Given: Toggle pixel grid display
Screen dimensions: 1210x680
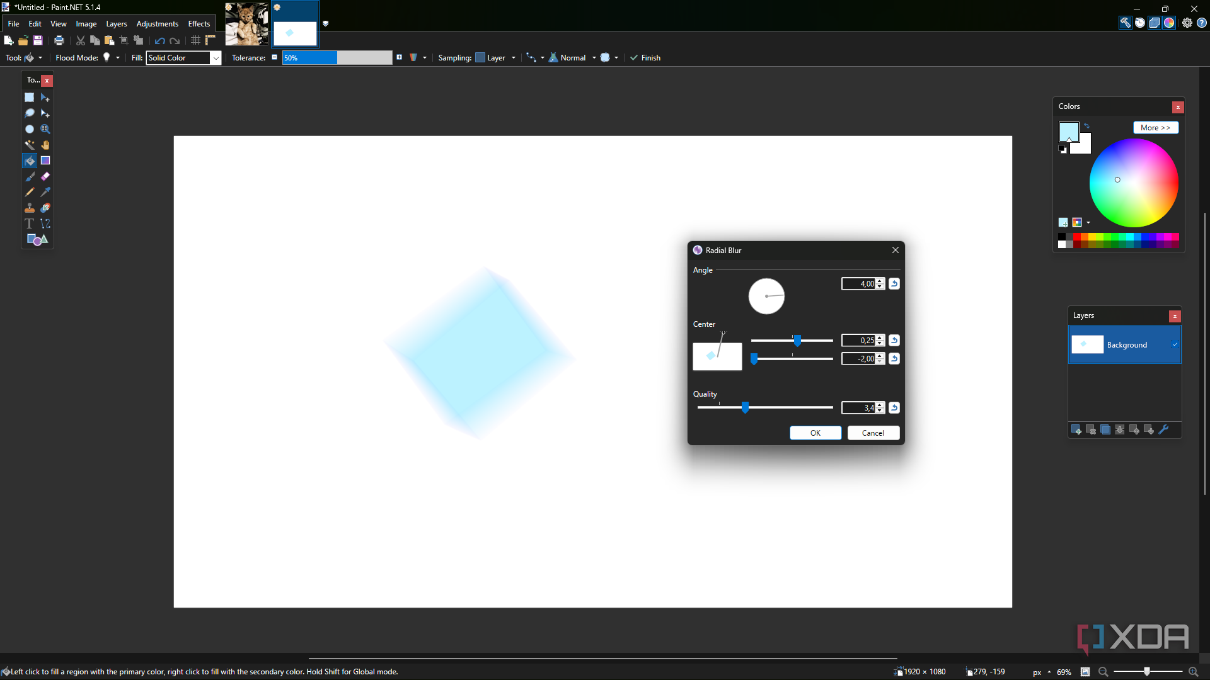Looking at the screenshot, I should point(196,40).
